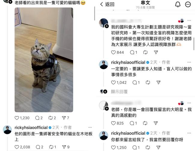View the cat photo in full size
195x151 pixels.
tap(44, 60)
